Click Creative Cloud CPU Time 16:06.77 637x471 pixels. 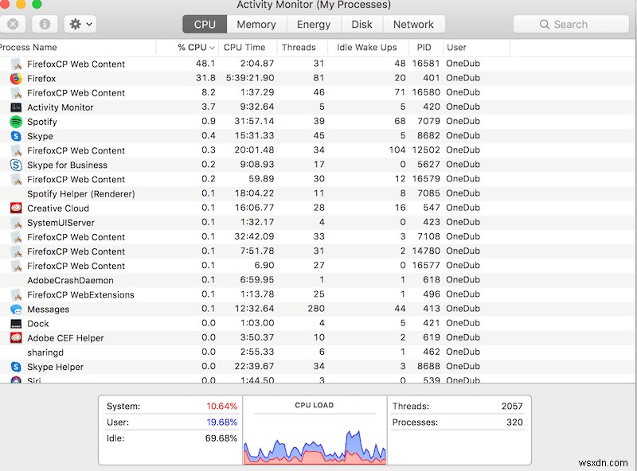254,208
